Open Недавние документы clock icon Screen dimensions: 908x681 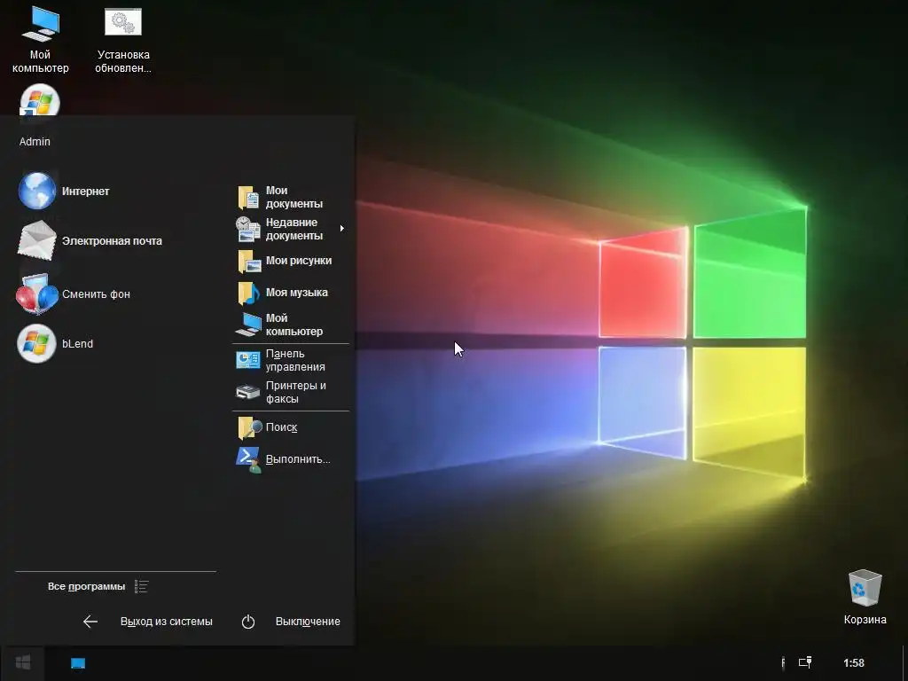248,229
